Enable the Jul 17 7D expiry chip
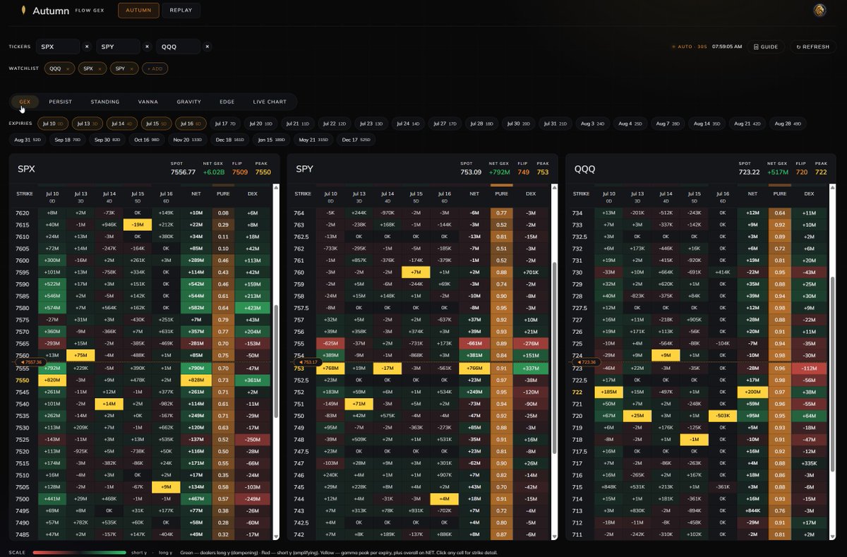 pos(225,124)
